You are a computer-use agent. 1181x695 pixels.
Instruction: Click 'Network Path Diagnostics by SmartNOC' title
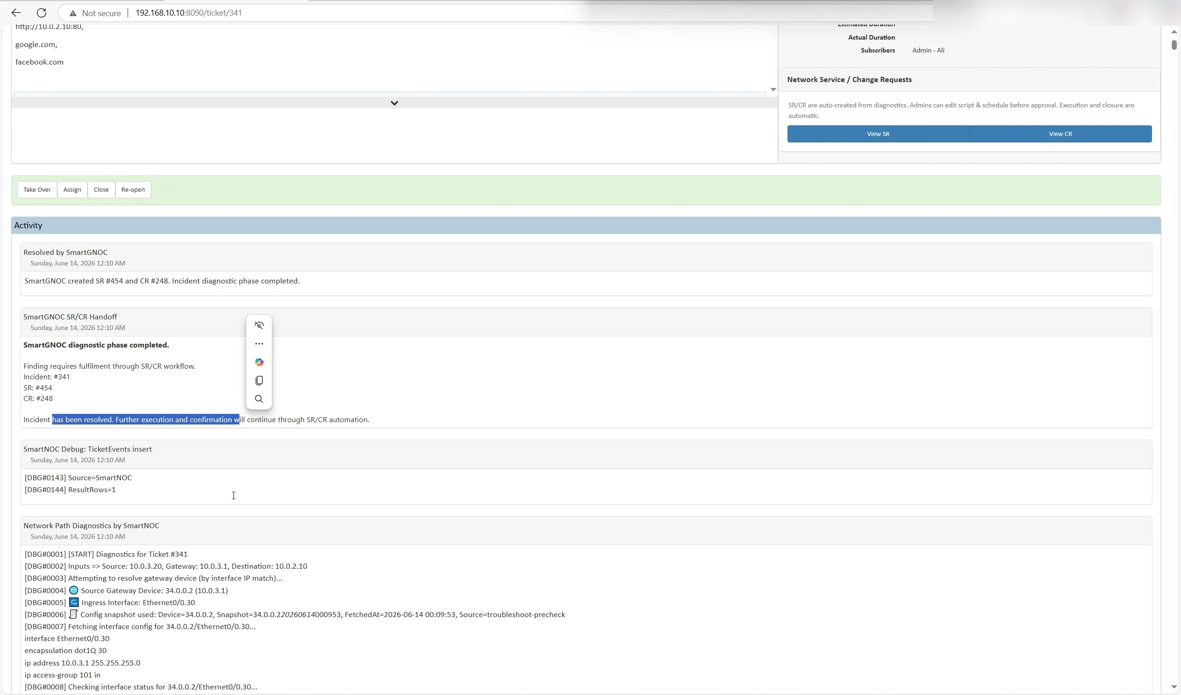point(91,525)
